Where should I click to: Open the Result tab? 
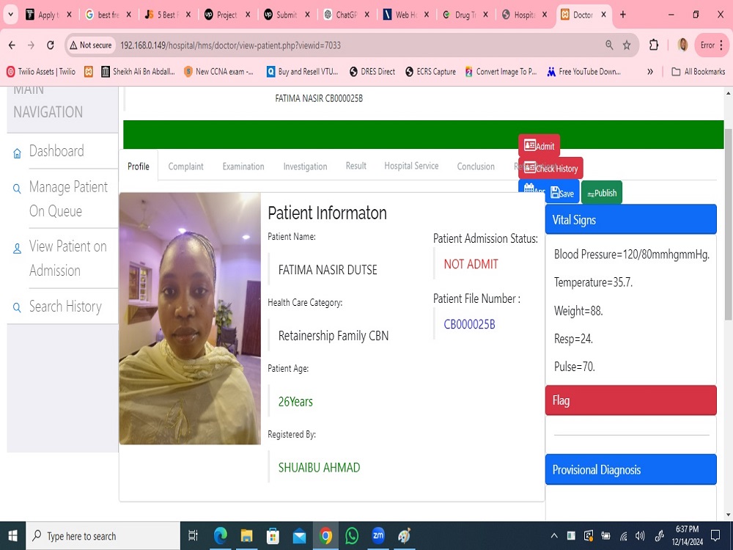(x=356, y=166)
